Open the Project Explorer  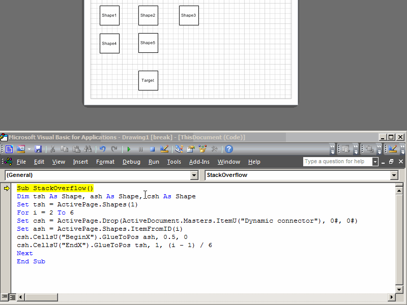[x=178, y=149]
